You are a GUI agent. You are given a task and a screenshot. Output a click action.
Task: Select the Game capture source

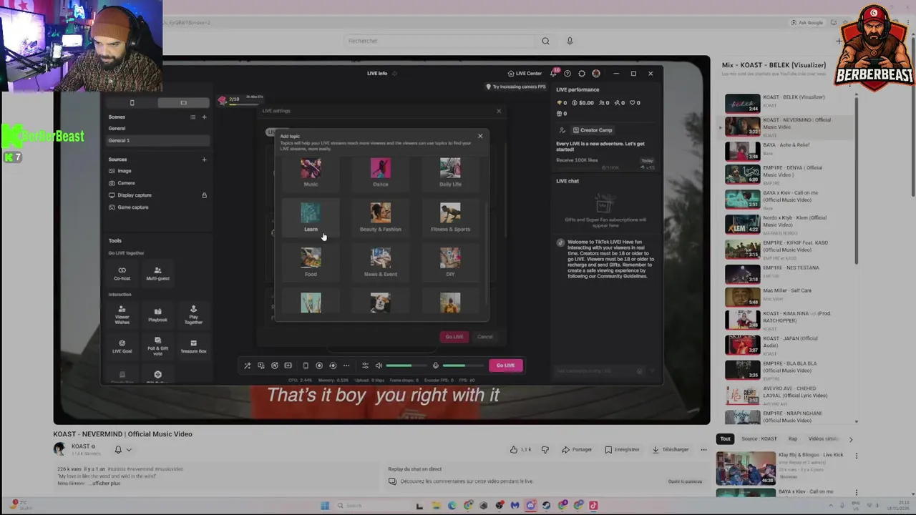[x=157, y=207]
